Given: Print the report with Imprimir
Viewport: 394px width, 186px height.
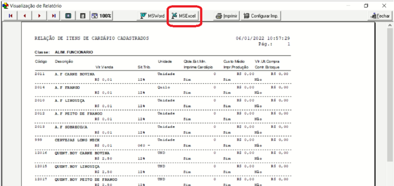Looking at the screenshot, I should pos(227,16).
